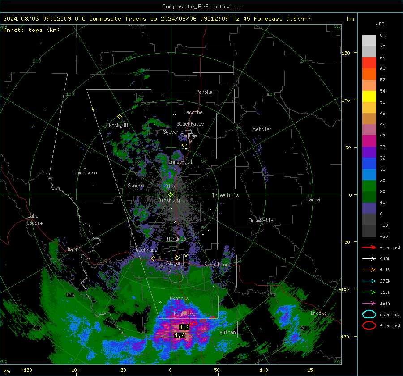403x376 pixels.
Task: Click the lower 4.6 storm top label
Action: coord(180,335)
